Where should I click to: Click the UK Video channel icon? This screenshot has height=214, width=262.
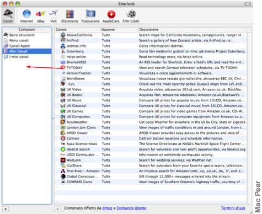[x=63, y=89]
